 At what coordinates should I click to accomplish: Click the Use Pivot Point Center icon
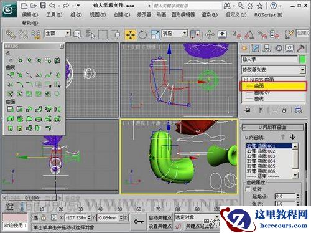tap(195, 34)
